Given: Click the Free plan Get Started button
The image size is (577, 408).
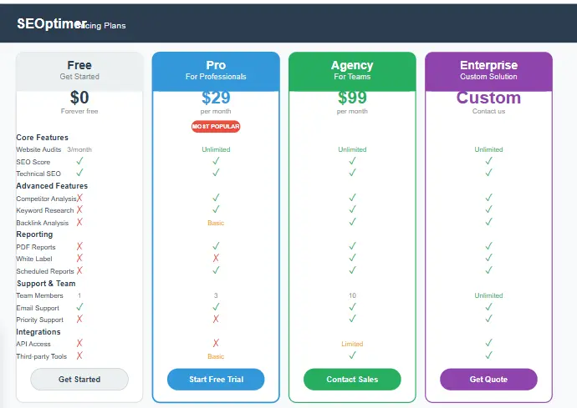Looking at the screenshot, I should (79, 380).
